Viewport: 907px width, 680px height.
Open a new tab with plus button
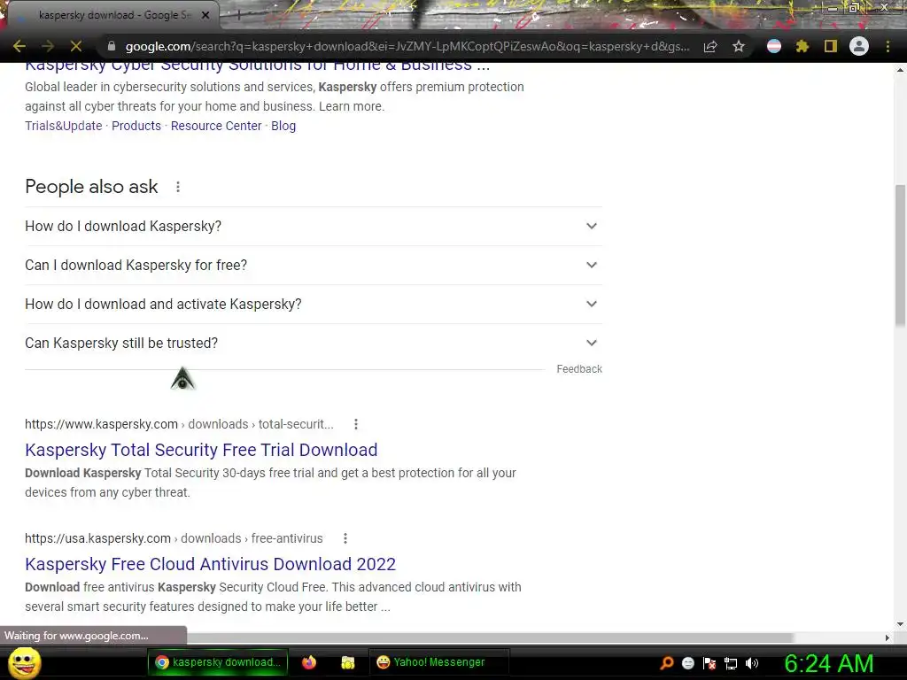pyautogui.click(x=238, y=16)
